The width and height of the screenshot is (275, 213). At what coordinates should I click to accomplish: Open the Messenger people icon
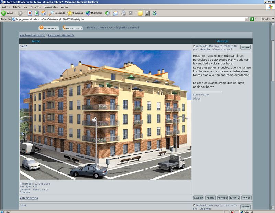[154, 13]
